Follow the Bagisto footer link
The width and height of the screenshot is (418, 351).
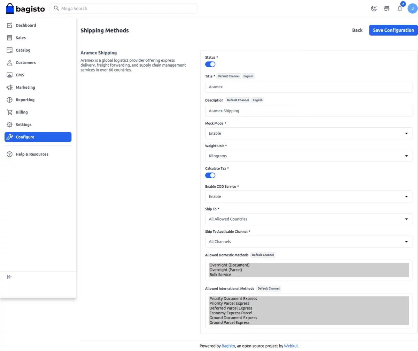pos(228,346)
